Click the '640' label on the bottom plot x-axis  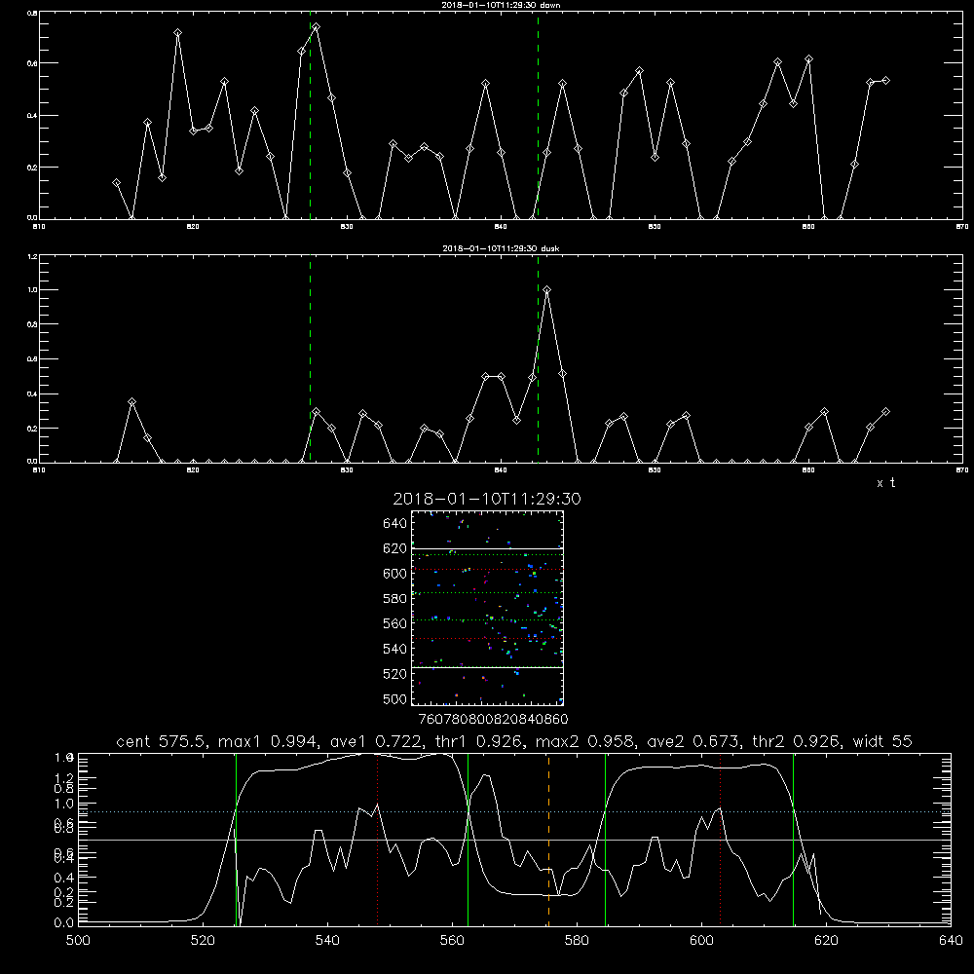pos(951,941)
